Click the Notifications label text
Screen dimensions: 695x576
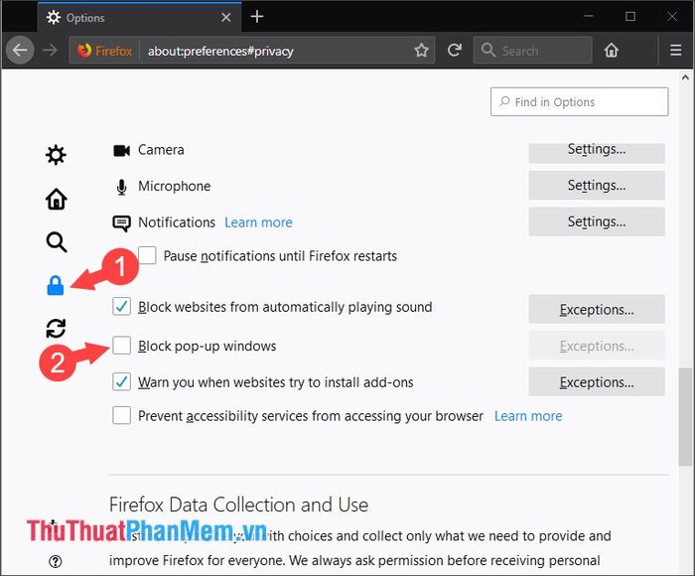pyautogui.click(x=177, y=222)
